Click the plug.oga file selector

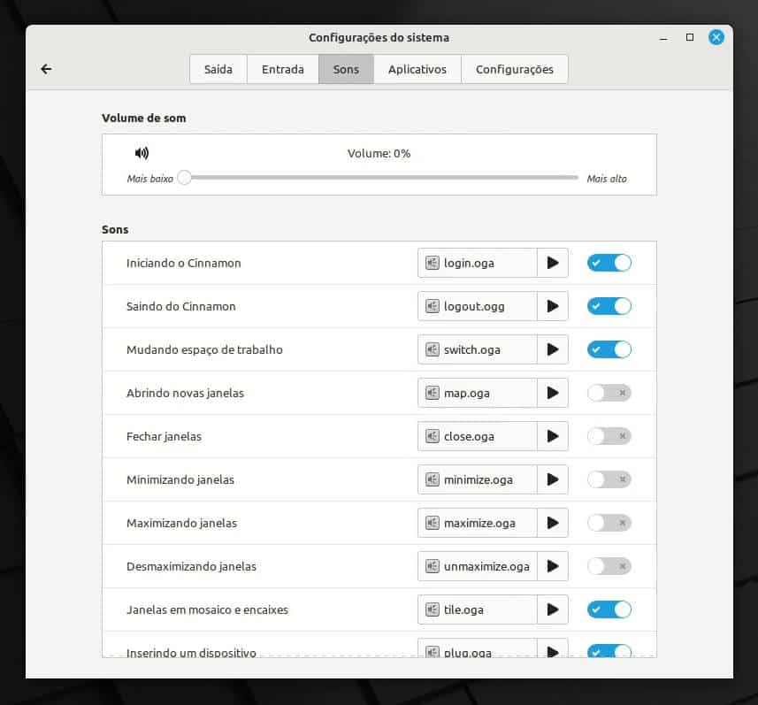[478, 652]
